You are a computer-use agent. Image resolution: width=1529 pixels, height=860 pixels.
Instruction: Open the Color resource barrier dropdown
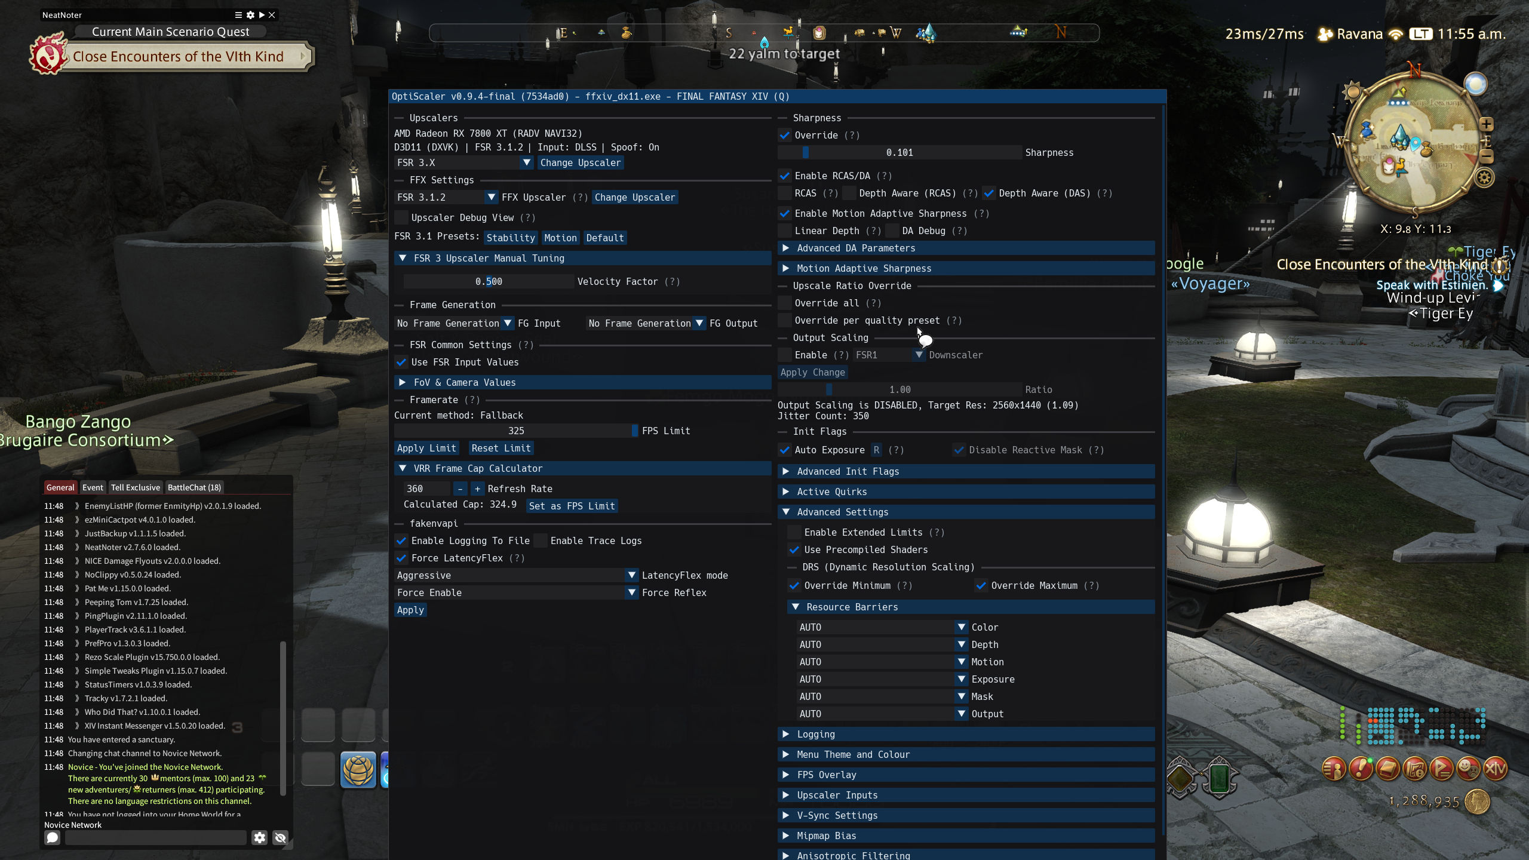[883, 628]
